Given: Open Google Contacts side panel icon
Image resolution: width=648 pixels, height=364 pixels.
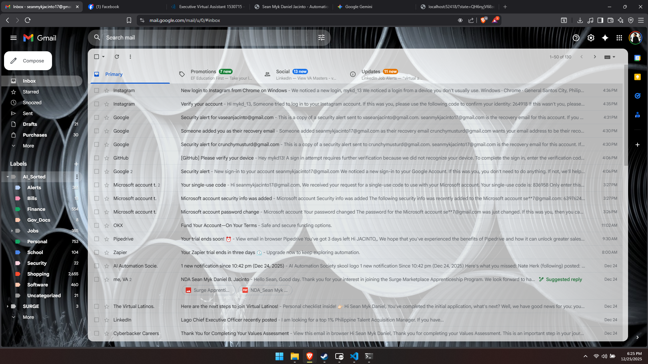Looking at the screenshot, I should [638, 115].
